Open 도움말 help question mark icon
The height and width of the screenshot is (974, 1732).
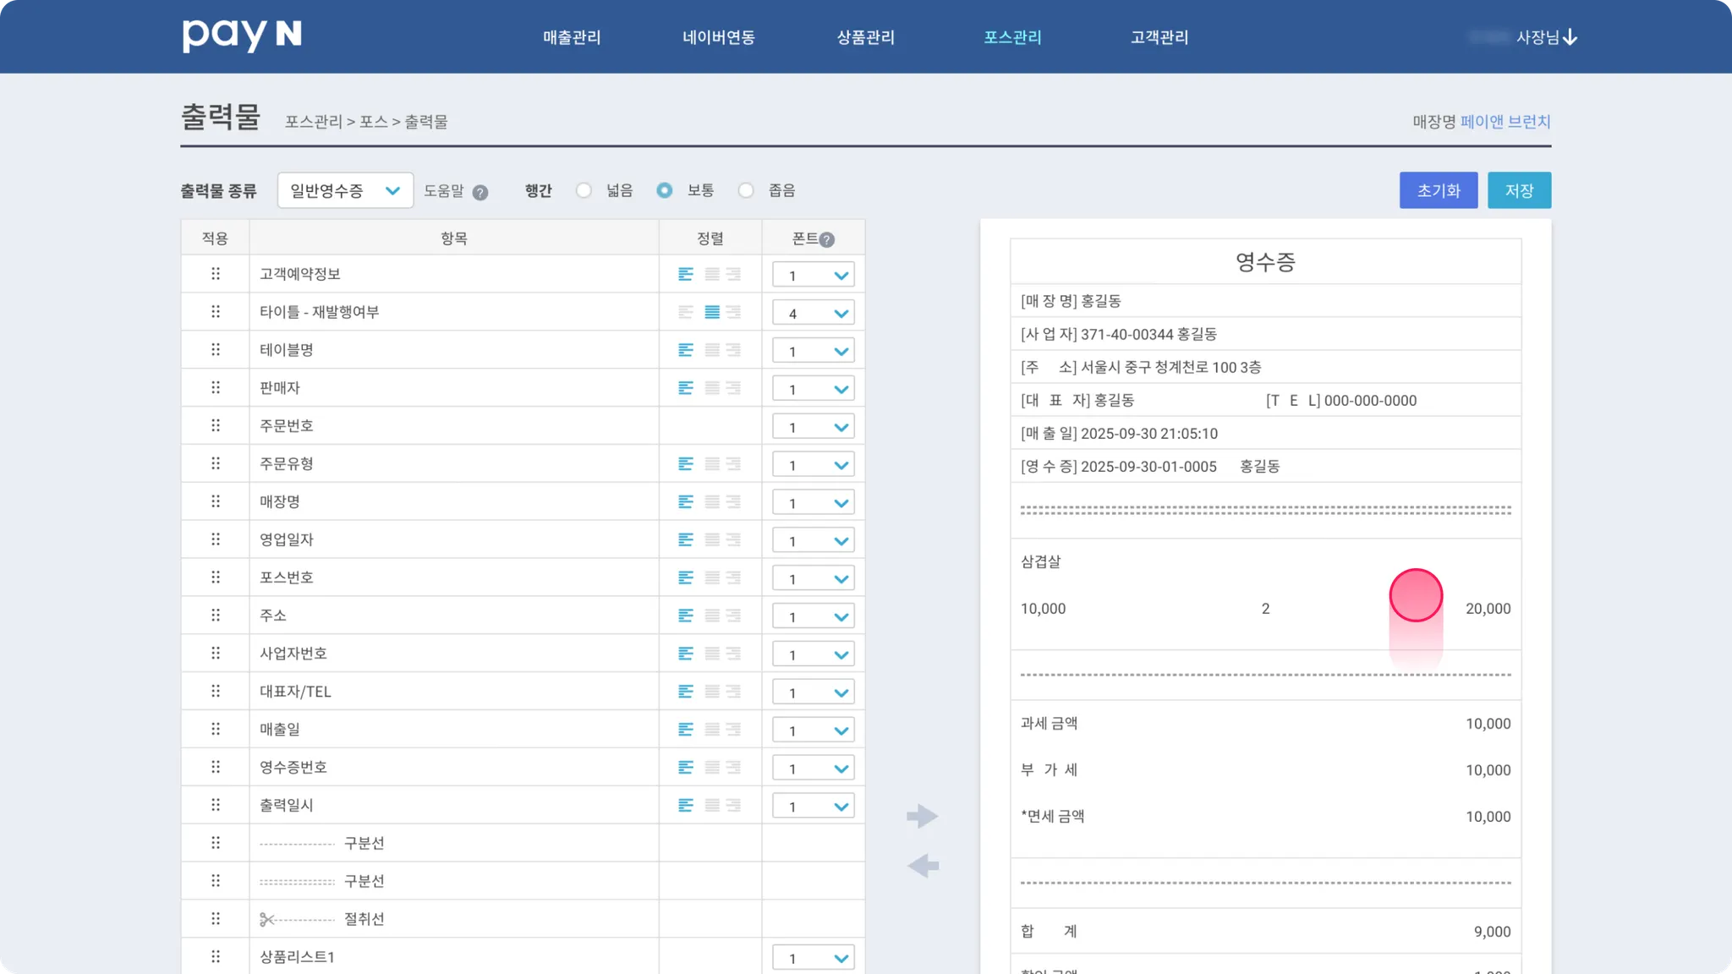pyautogui.click(x=480, y=192)
